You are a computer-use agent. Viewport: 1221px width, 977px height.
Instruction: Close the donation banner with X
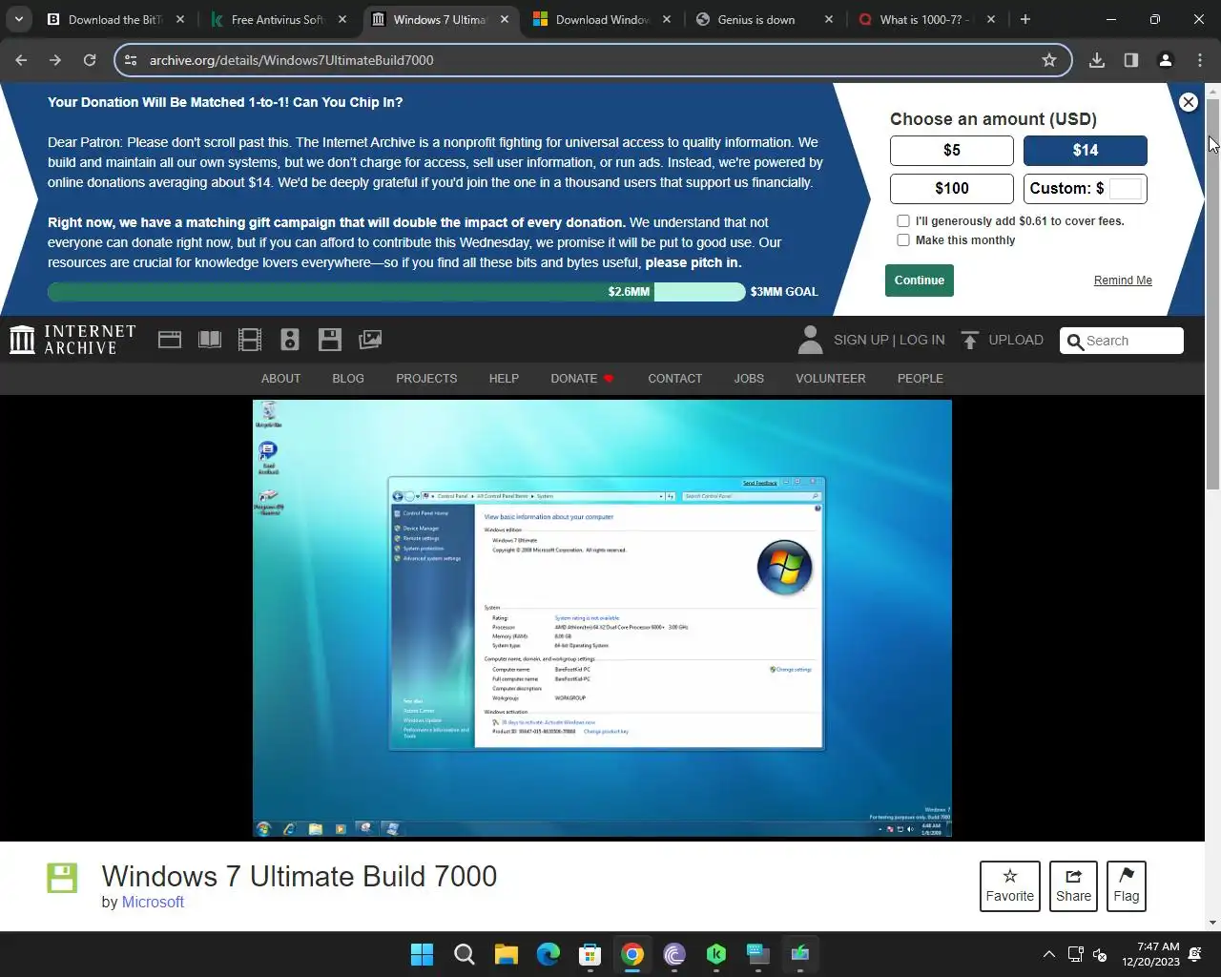tap(1188, 102)
